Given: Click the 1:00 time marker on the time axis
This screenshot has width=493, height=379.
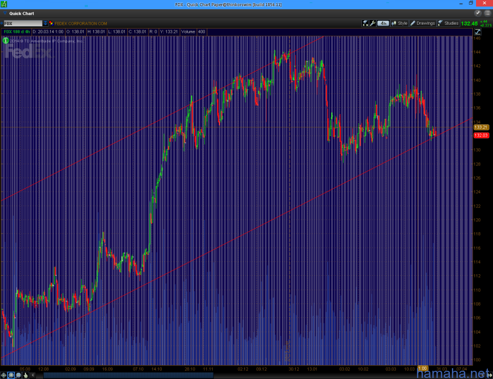Looking at the screenshot, I should pyautogui.click(x=423, y=368).
